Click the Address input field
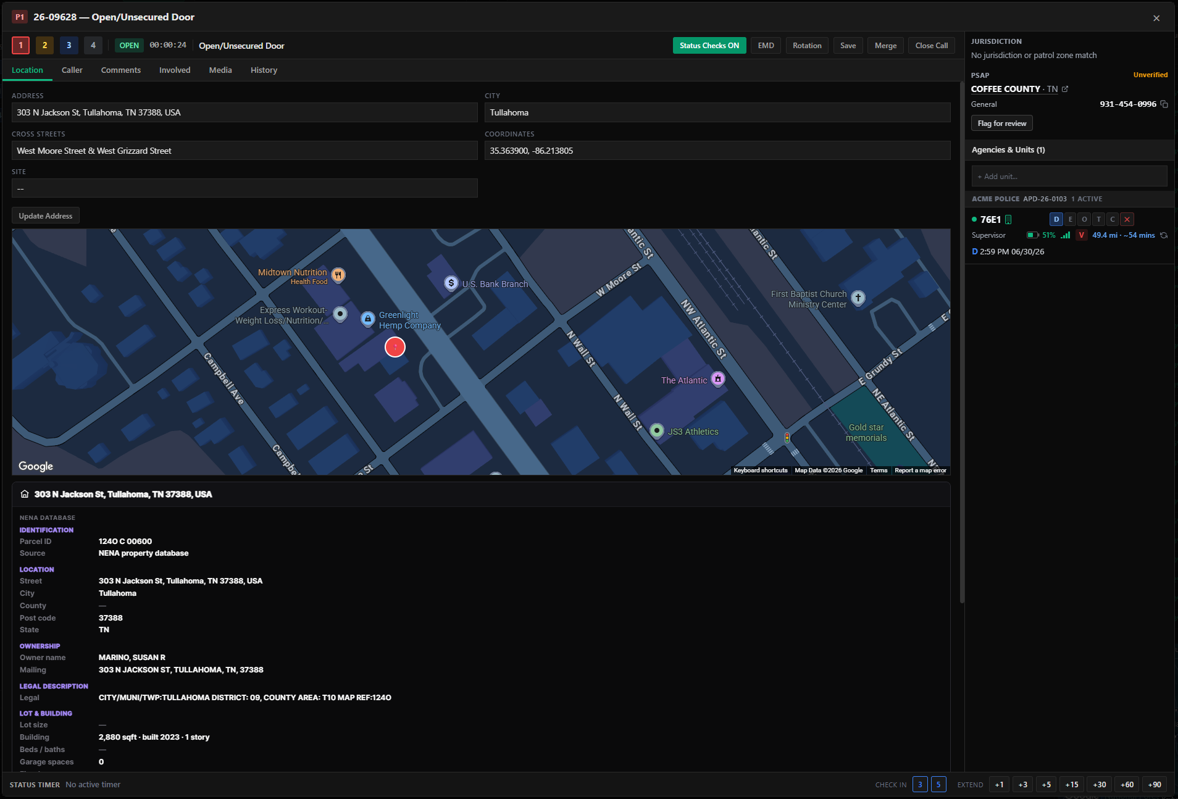The width and height of the screenshot is (1178, 799). click(x=244, y=112)
